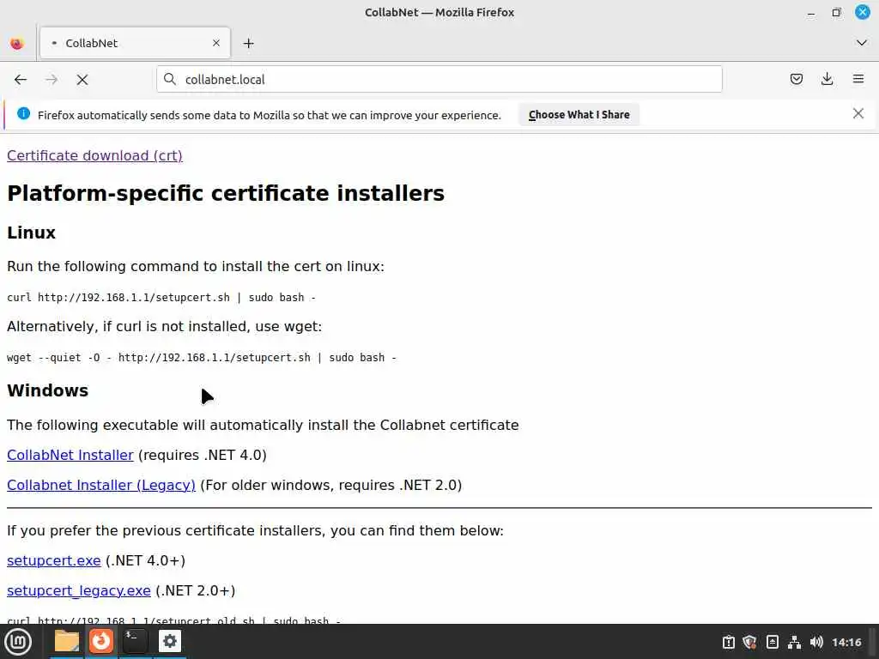This screenshot has width=879, height=659.
Task: Click the curl setupcert.sh command text
Action: tap(161, 298)
